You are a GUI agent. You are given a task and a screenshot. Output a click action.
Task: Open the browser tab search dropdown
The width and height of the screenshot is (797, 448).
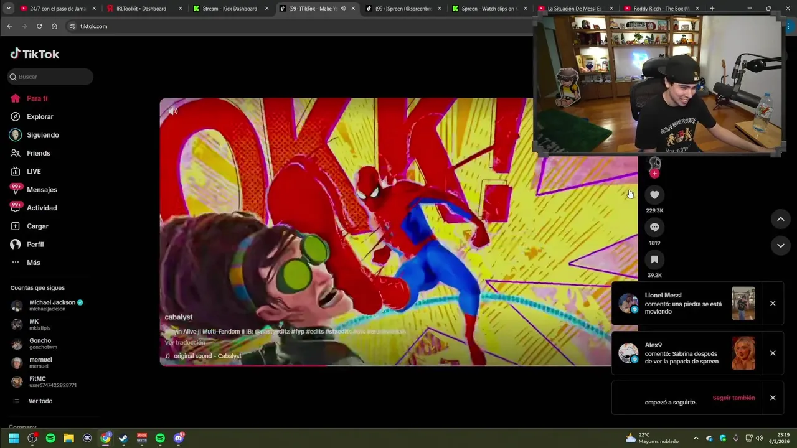pyautogui.click(x=8, y=9)
